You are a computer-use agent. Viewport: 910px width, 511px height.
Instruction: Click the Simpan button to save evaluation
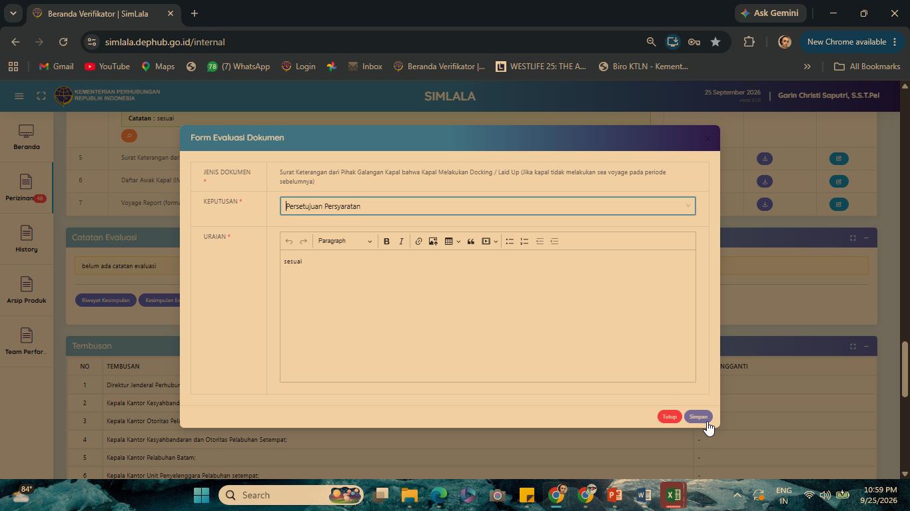click(x=698, y=417)
